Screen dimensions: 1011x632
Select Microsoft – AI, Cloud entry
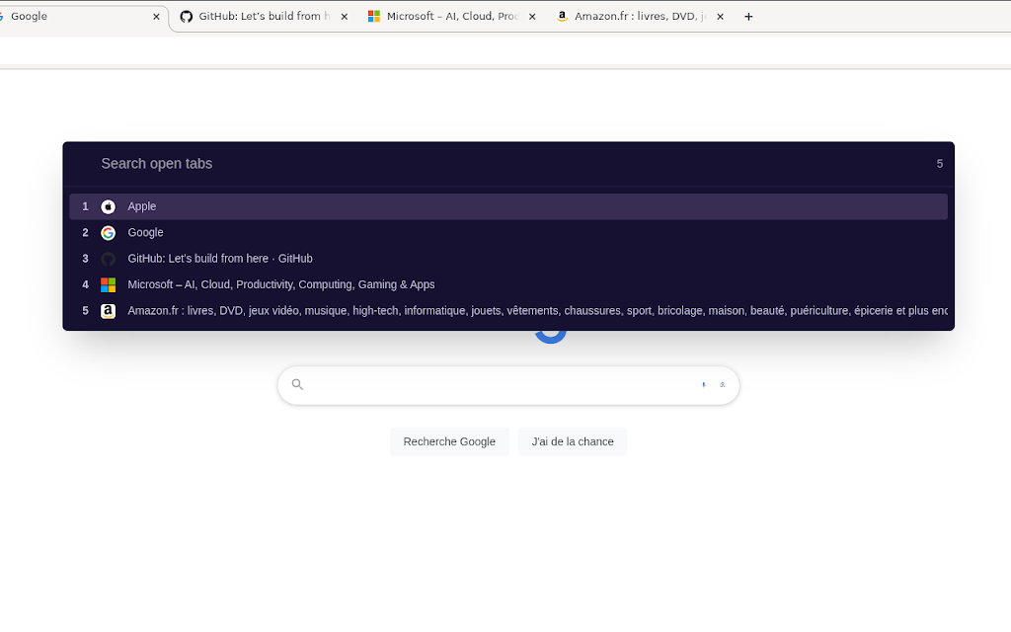pyautogui.click(x=508, y=284)
